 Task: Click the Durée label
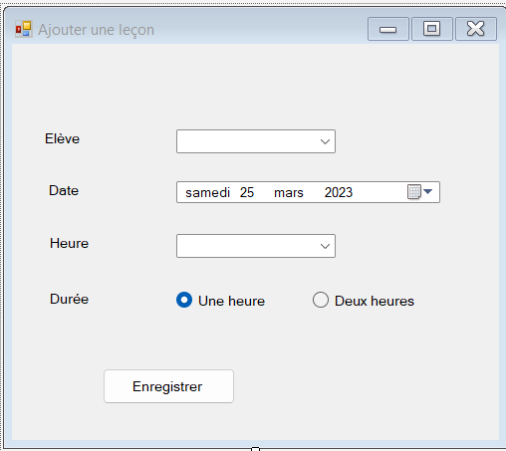pos(69,299)
